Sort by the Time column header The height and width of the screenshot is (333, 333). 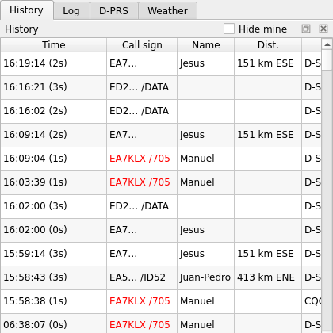[x=54, y=45]
